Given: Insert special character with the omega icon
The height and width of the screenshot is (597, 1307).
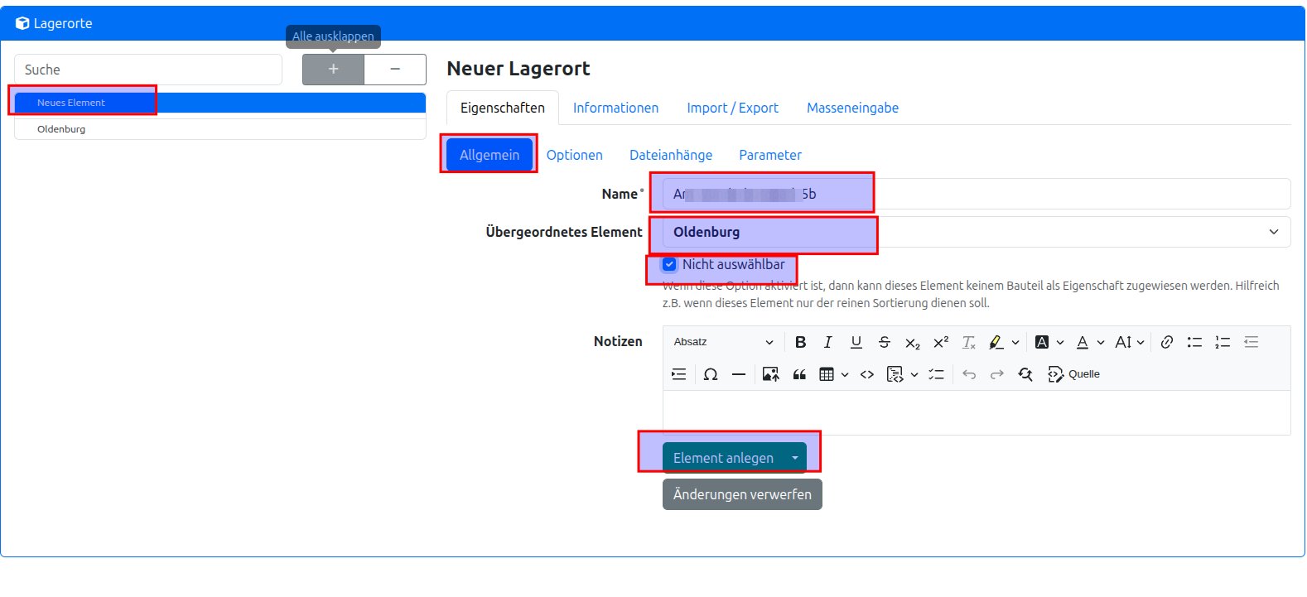Looking at the screenshot, I should pyautogui.click(x=710, y=374).
